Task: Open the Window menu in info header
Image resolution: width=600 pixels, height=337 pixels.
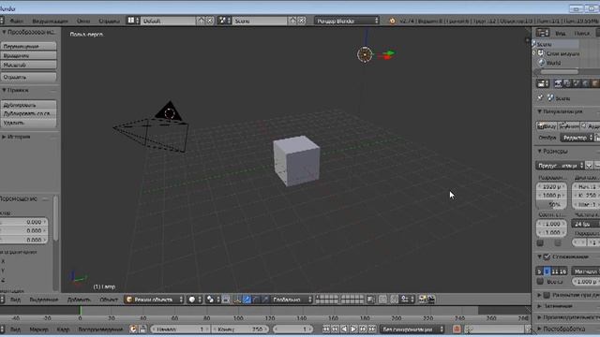Action: click(83, 21)
